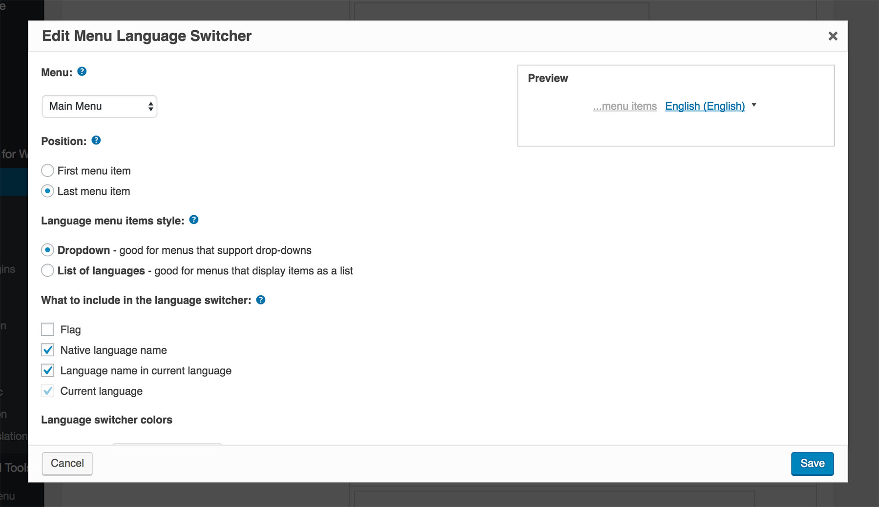Enable the Flag checkbox
This screenshot has height=507, width=879.
47,329
